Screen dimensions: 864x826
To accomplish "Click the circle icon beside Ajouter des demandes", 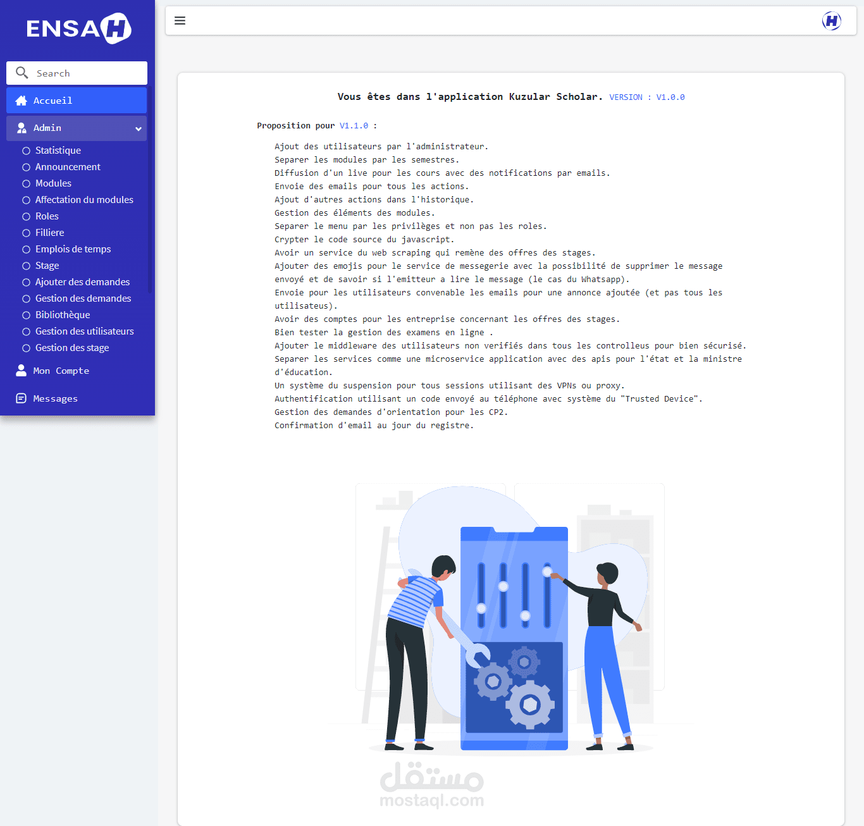I will click(x=26, y=282).
